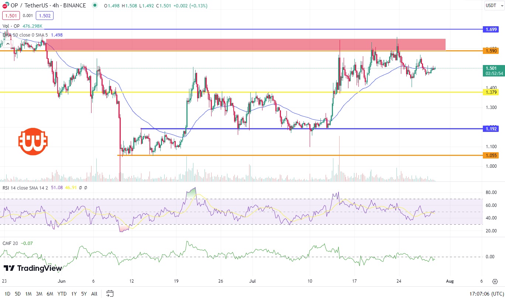This screenshot has width=505, height=300.
Task: Click the blue buy price 1.502 button
Action: click(45, 16)
